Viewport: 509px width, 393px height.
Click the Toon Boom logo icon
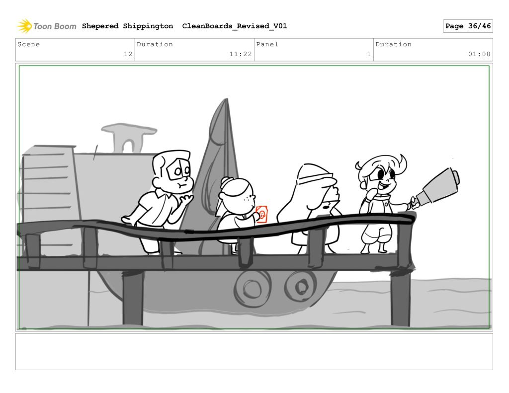[24, 26]
